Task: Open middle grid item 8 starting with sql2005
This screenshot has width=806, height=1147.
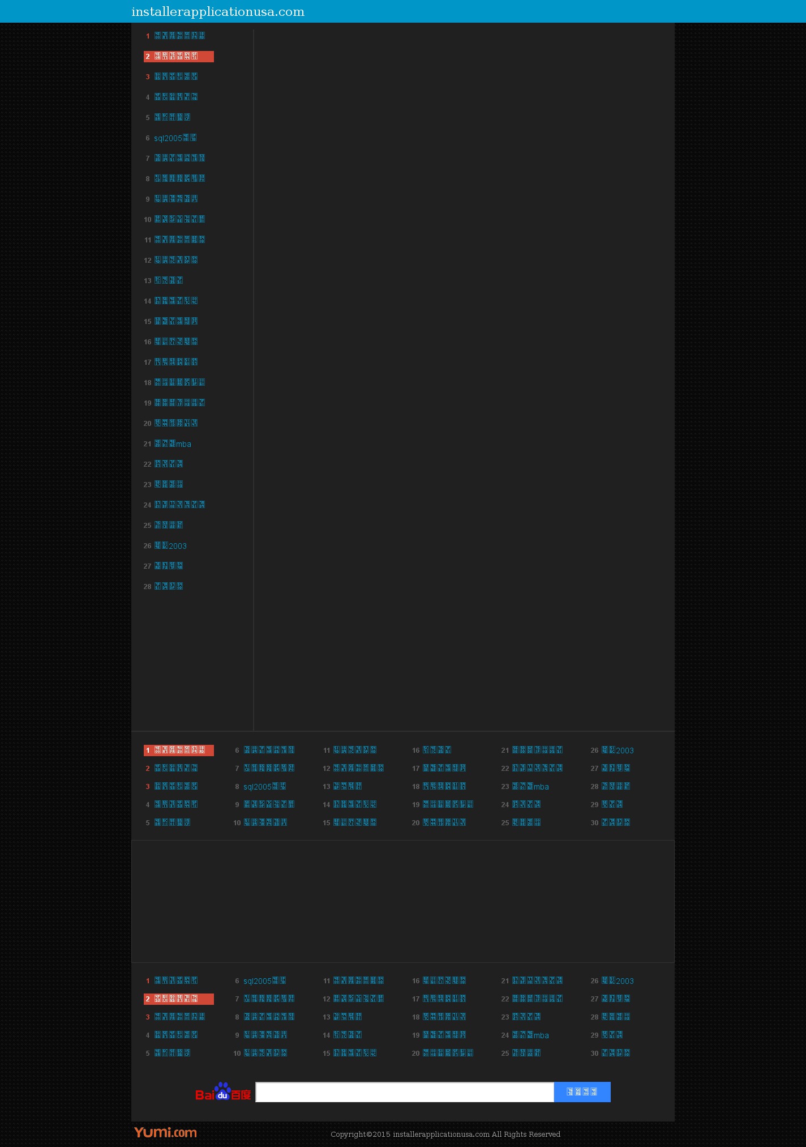Action: pos(264,787)
